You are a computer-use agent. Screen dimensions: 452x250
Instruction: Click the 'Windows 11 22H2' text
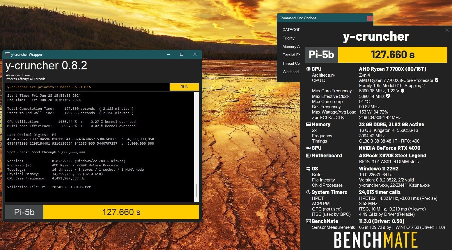379,169
